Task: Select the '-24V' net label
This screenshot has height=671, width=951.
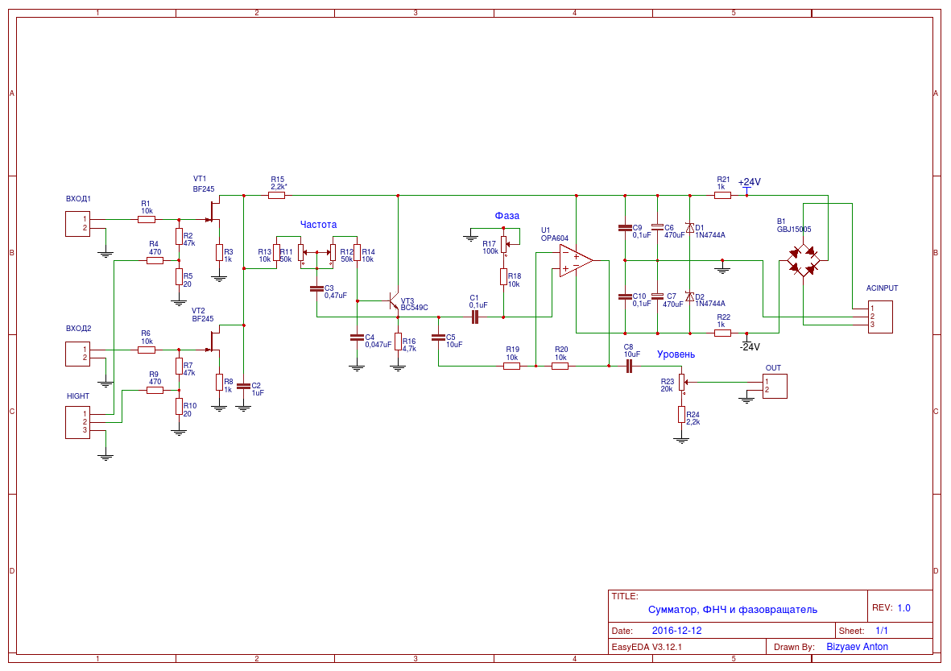Action: point(750,347)
